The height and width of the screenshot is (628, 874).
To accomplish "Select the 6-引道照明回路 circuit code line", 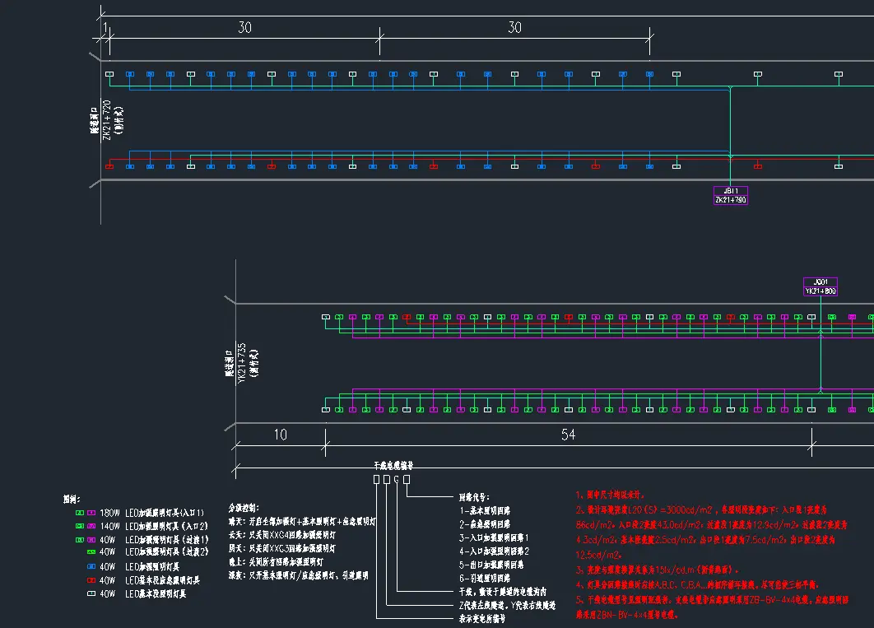I will 485,578.
